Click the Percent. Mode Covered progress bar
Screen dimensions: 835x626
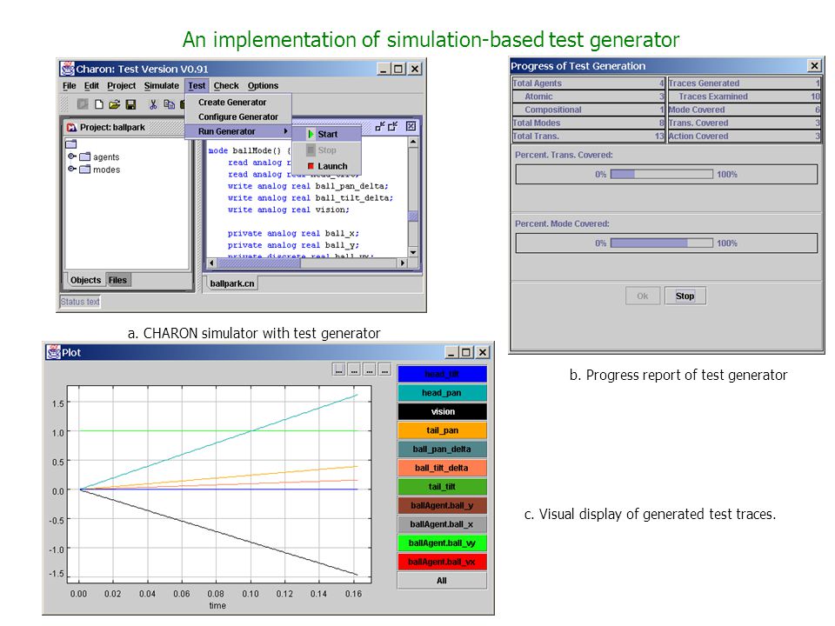[x=662, y=243]
